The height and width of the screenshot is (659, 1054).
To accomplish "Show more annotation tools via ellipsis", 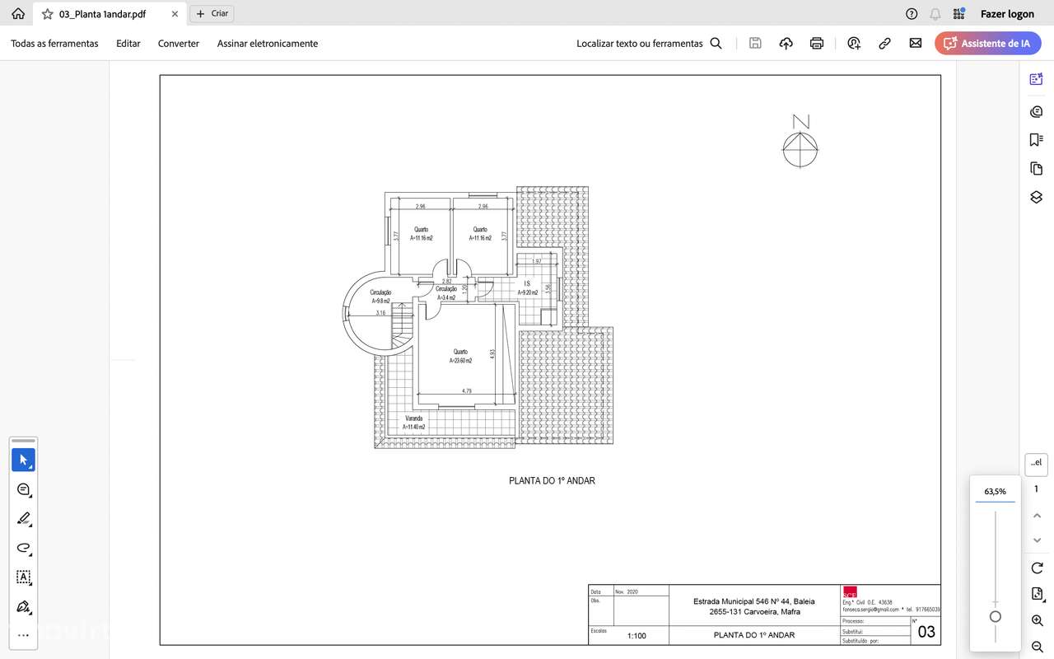I will point(23,634).
